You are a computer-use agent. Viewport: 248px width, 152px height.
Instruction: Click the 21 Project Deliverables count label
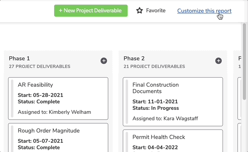(154, 66)
